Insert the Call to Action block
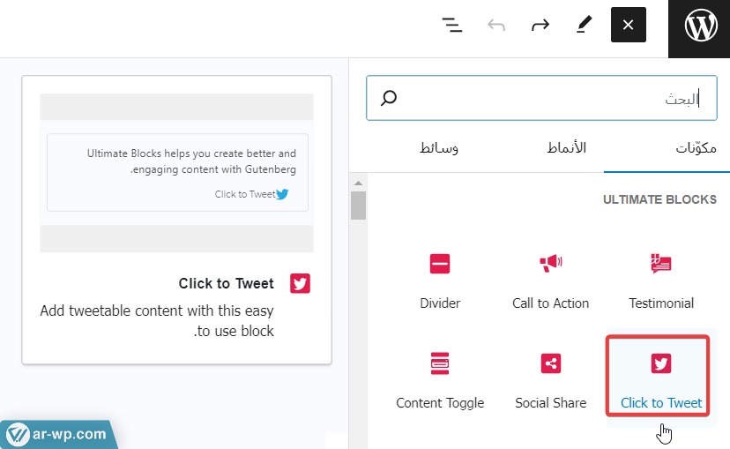Screen dimensions: 730x449 coord(550,278)
